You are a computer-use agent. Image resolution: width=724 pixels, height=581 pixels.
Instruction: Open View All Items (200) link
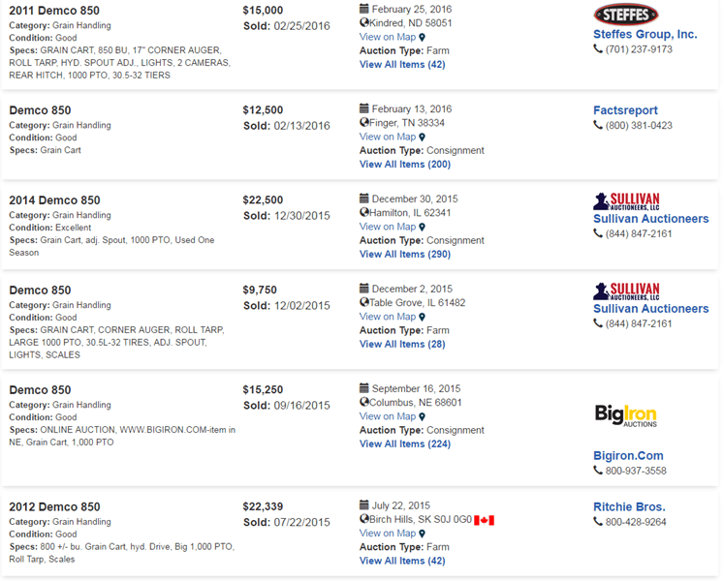405,165
